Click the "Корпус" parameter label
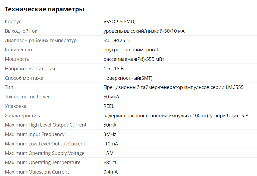This screenshot has height=176, width=257. point(13,22)
